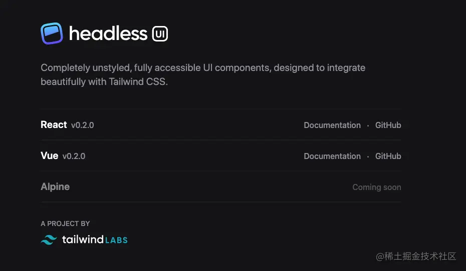The height and width of the screenshot is (271, 466).
Task: Click the Vue v0.2.0 version label
Action: click(74, 156)
